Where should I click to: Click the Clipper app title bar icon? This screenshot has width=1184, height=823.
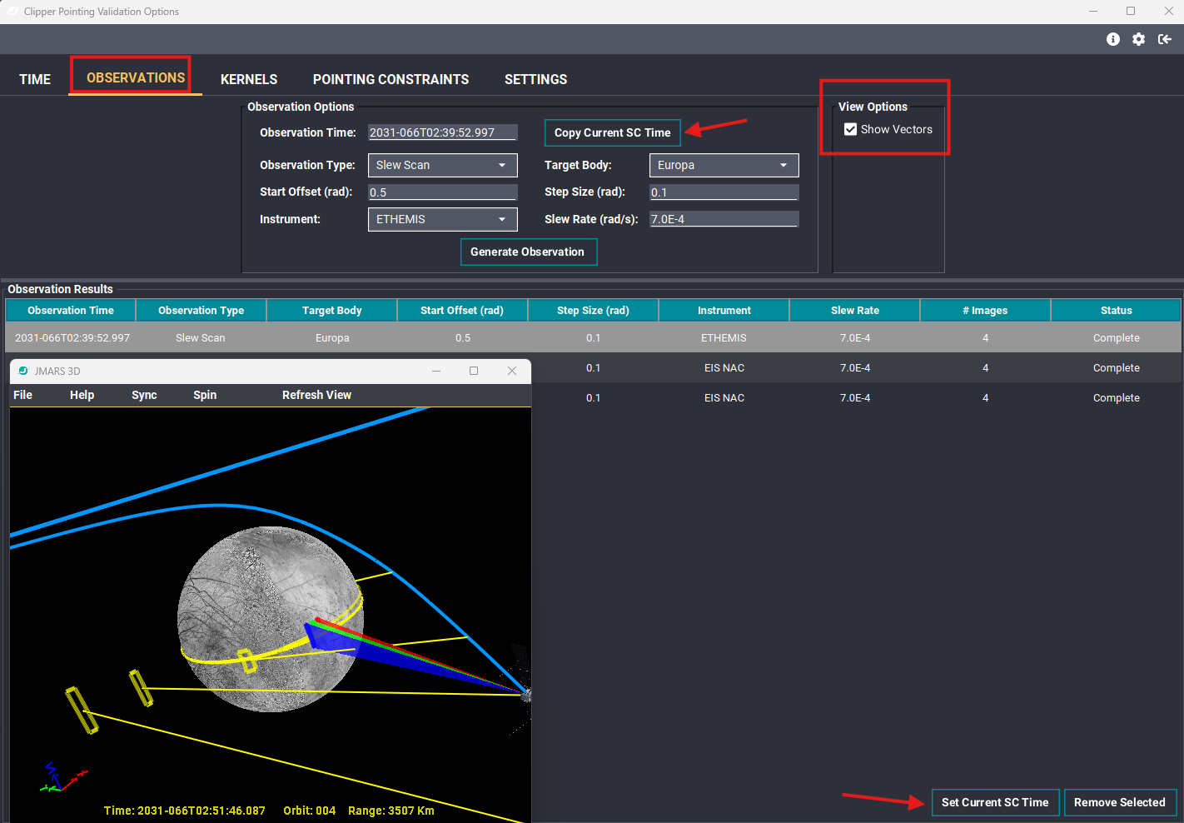pos(12,12)
